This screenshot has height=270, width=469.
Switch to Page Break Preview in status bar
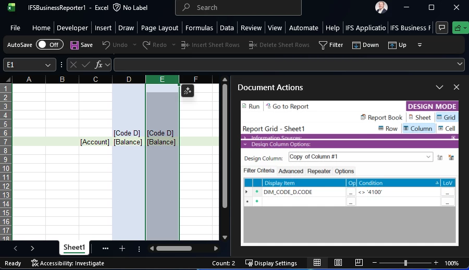pyautogui.click(x=359, y=263)
